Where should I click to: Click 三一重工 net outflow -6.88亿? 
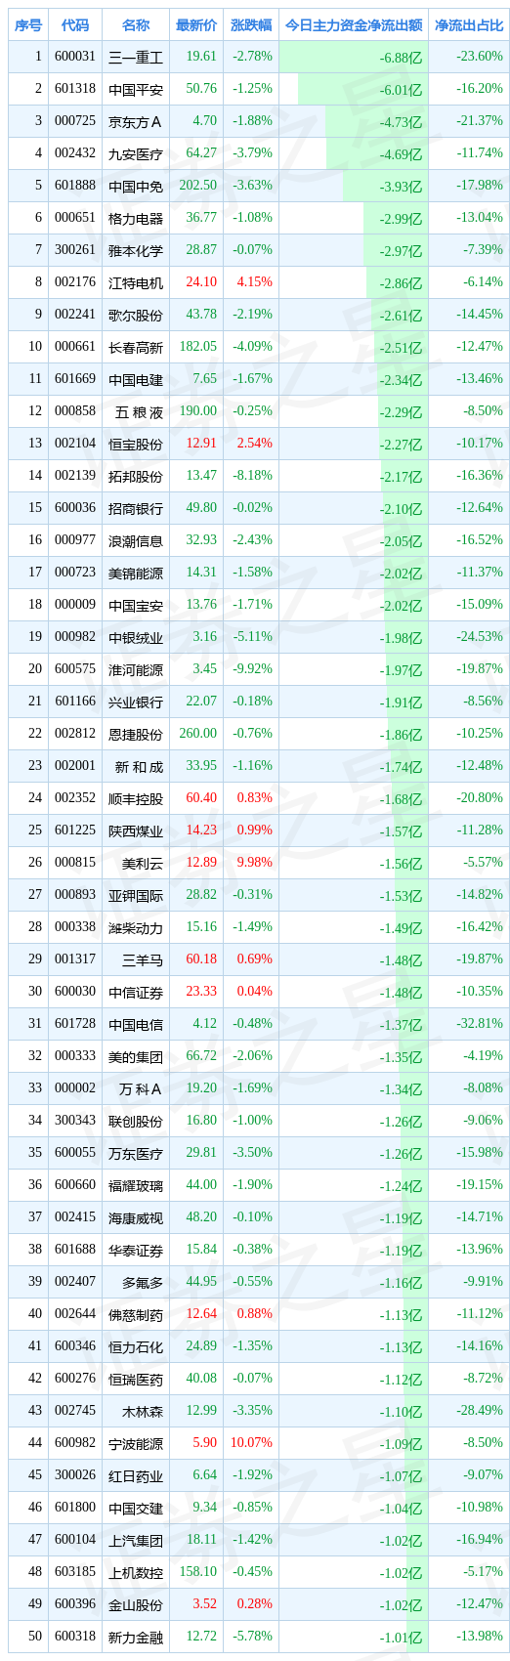[x=401, y=58]
